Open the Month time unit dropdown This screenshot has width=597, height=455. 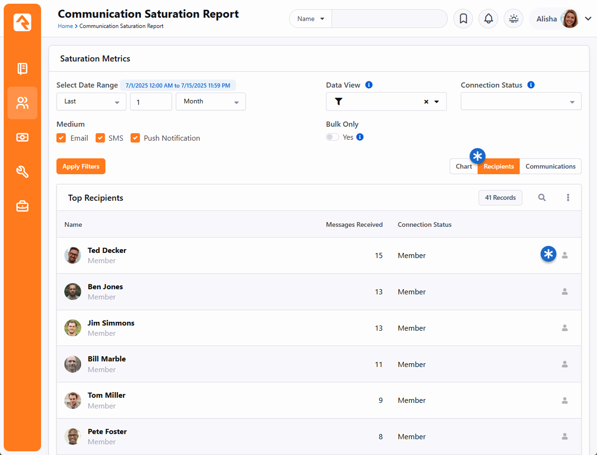(210, 102)
